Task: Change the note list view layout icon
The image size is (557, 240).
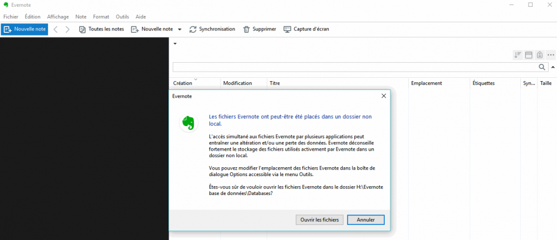Action: (529, 55)
